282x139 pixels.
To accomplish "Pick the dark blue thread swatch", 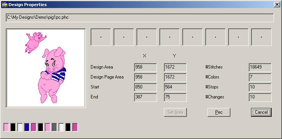I will [27, 127].
